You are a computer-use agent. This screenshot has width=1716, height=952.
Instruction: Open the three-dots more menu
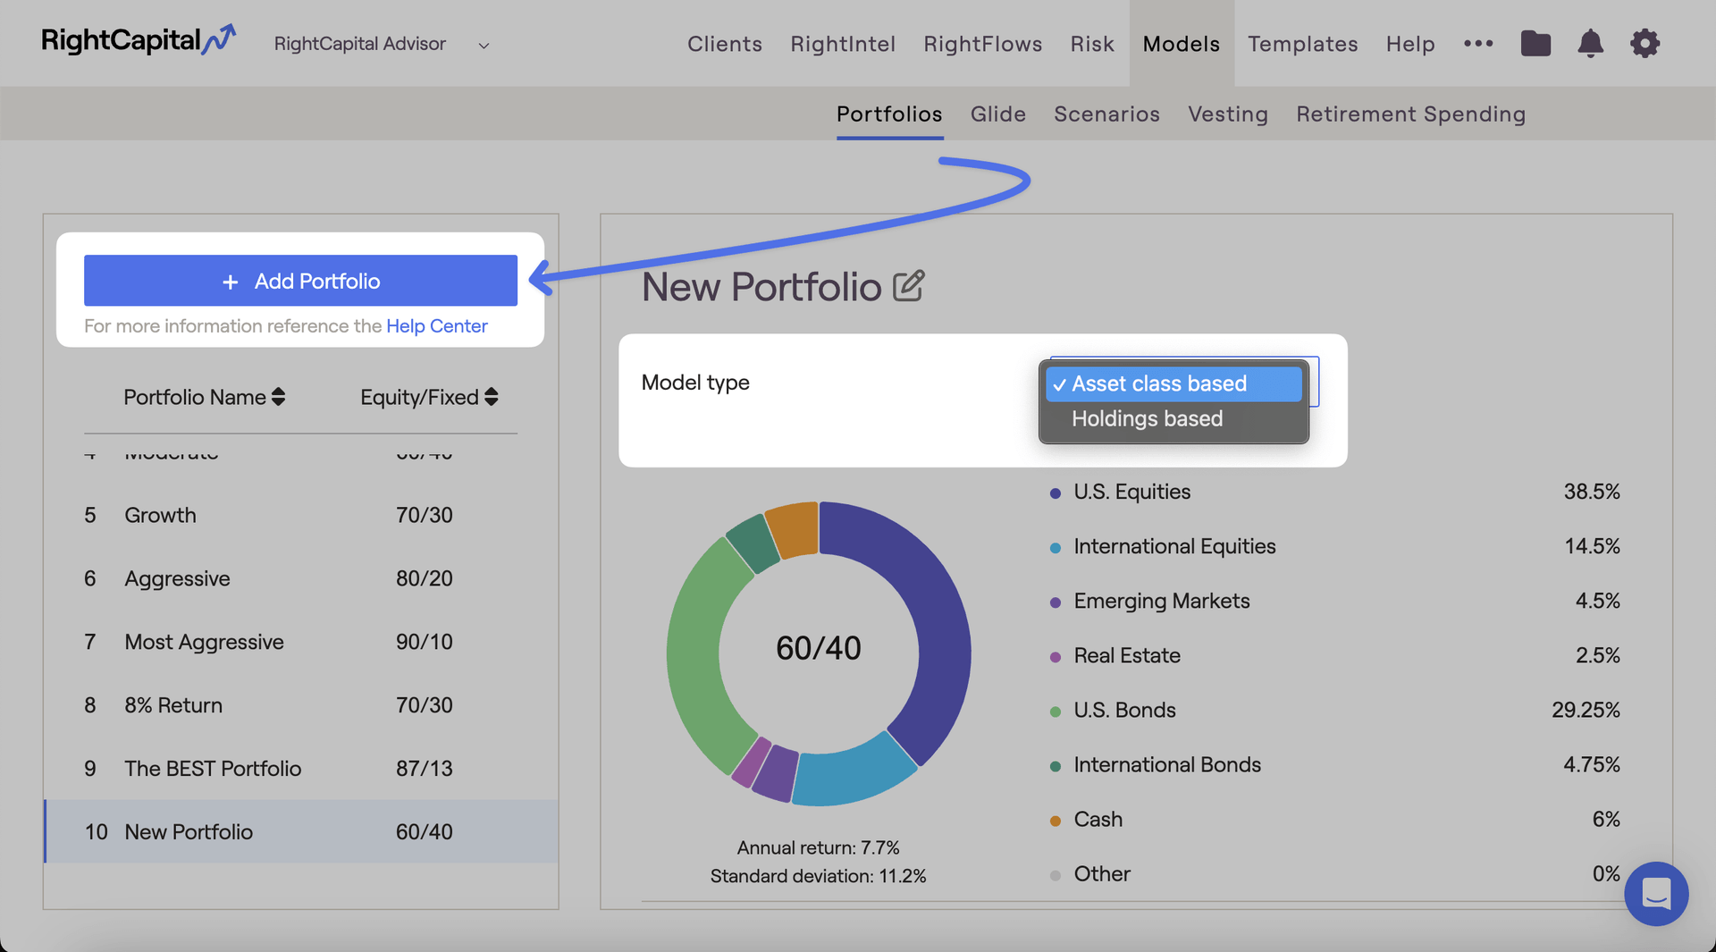click(1478, 43)
